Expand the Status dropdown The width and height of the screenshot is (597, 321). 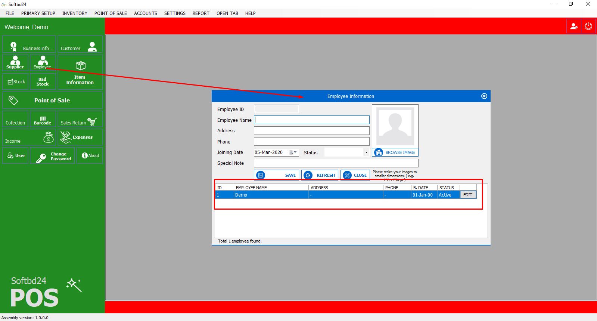coord(366,152)
